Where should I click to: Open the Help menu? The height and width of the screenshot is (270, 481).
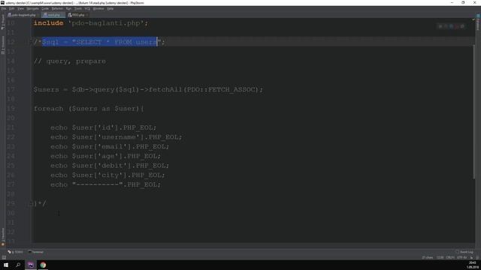[x=110, y=8]
